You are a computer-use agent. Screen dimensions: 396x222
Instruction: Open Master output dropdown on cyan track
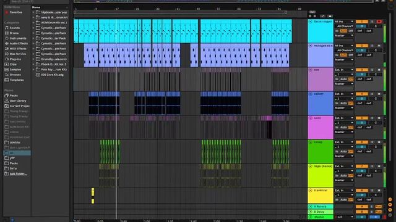coord(344,36)
